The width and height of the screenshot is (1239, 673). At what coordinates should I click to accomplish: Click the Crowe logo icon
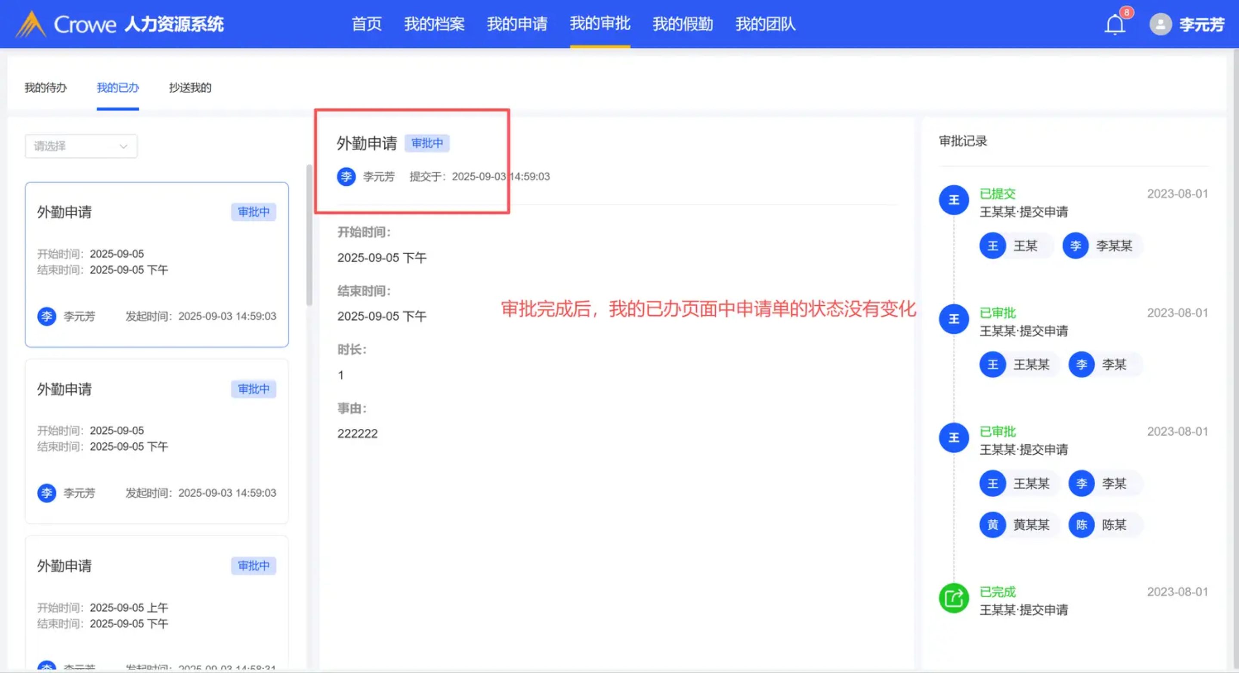(x=30, y=24)
